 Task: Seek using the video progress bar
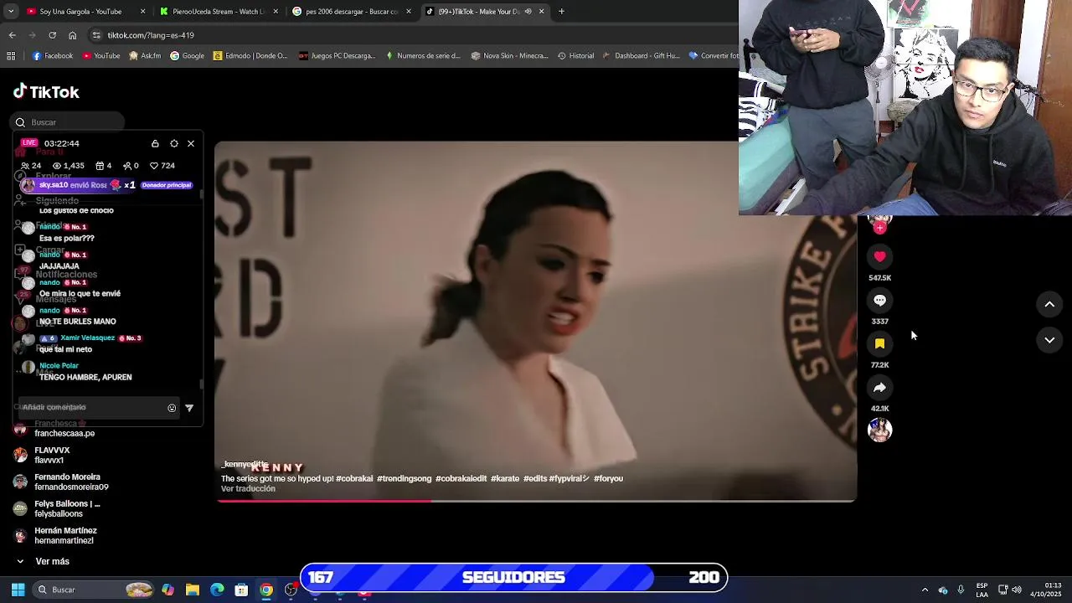(536, 501)
